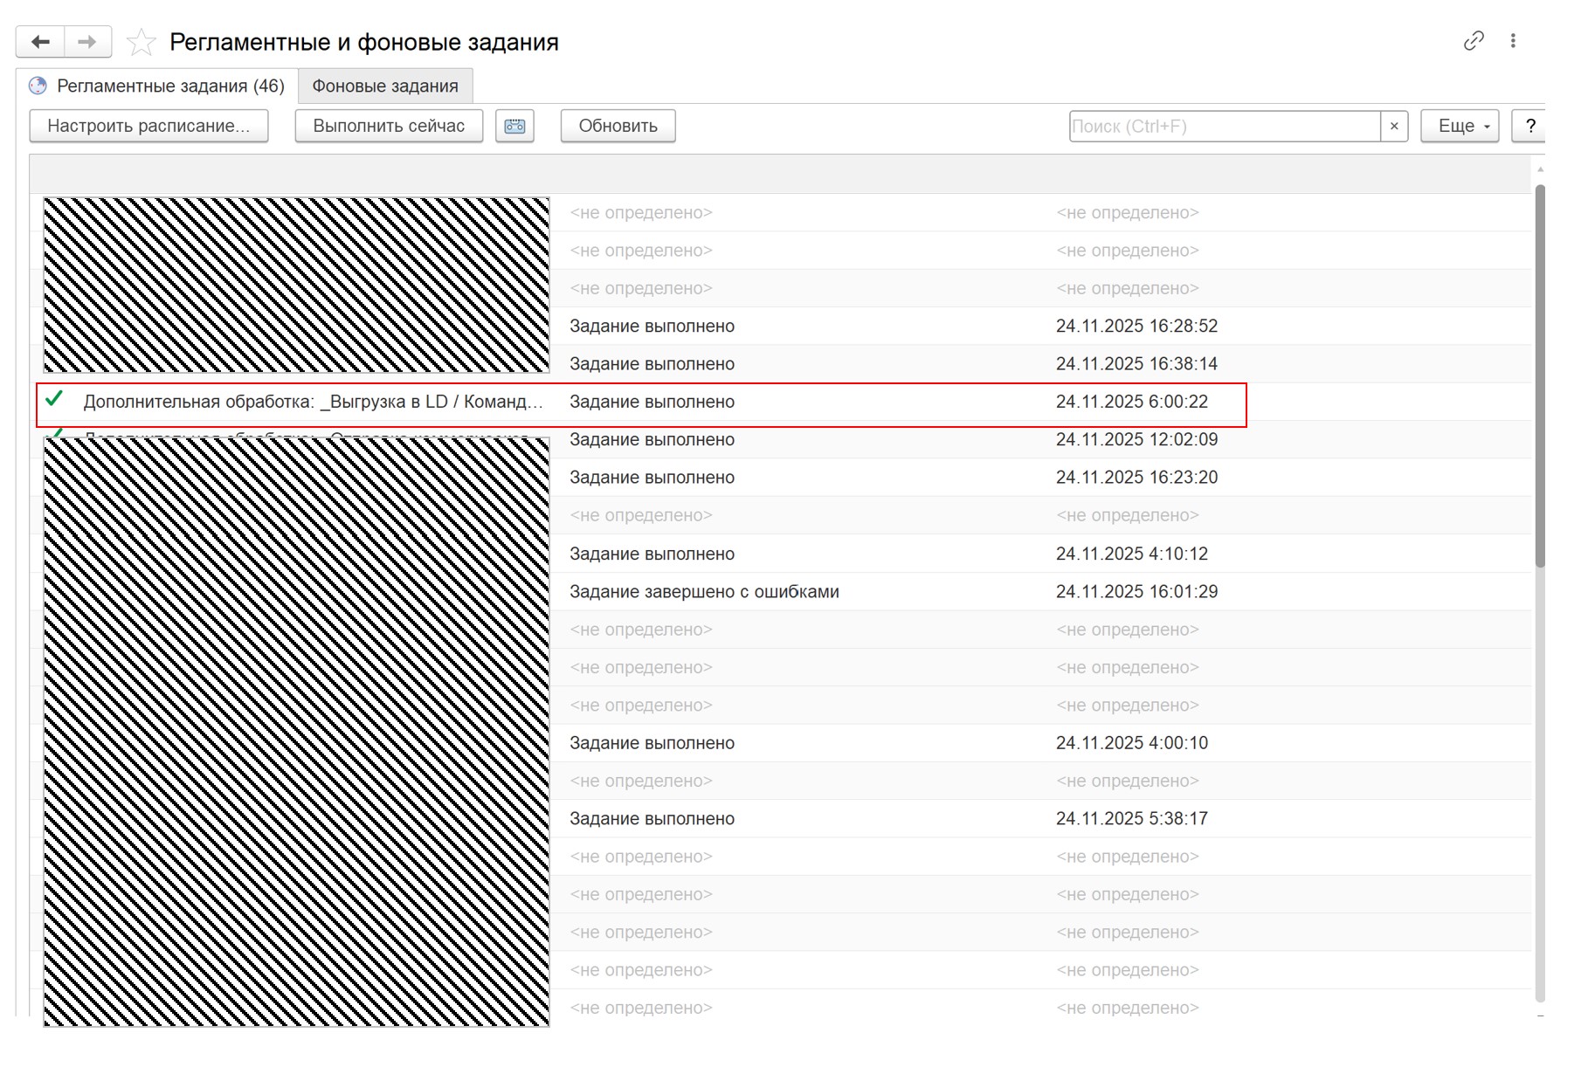
Task: Add this page to favorites via star icon
Action: click(x=141, y=41)
